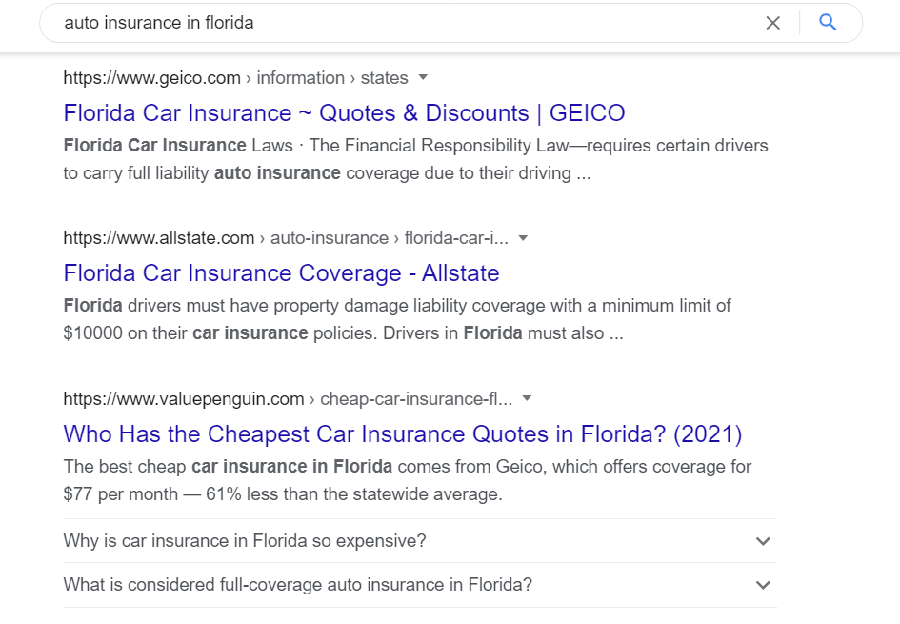Expand chevron for 'full-coverage auto insurance' question
The height and width of the screenshot is (624, 900).
763,585
